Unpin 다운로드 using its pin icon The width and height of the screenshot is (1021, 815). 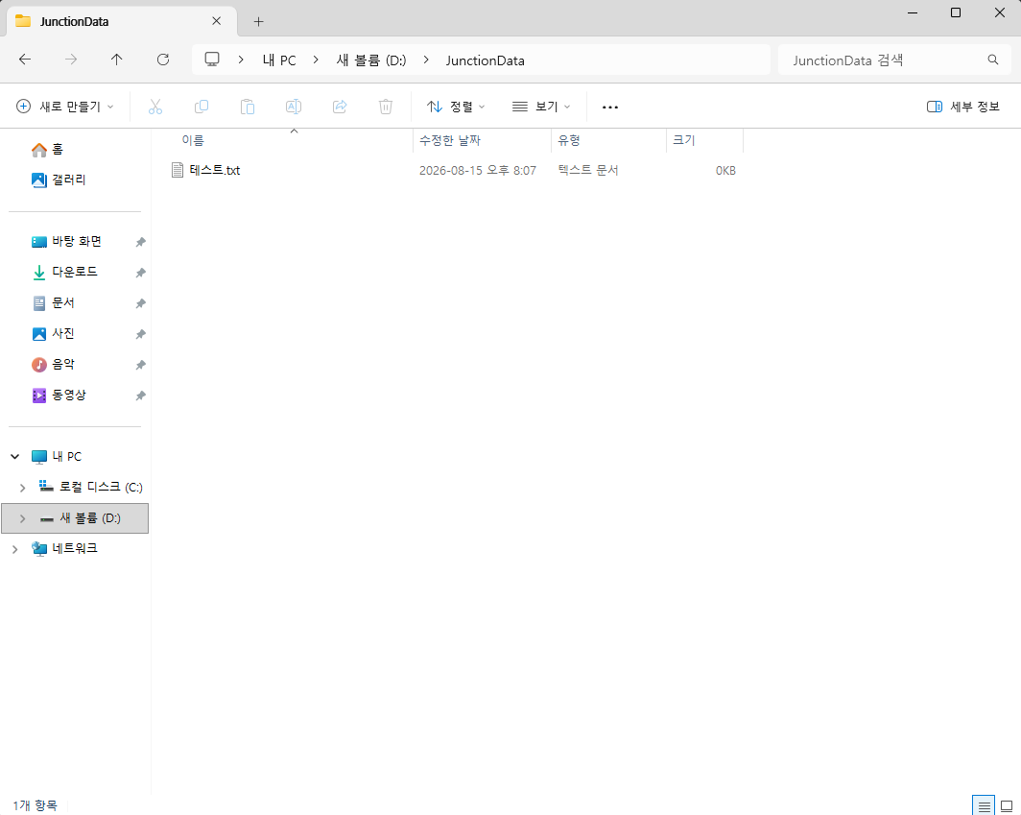point(140,273)
